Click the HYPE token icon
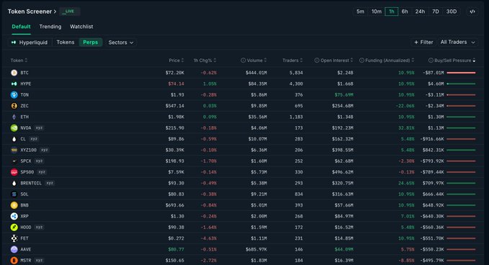The height and width of the screenshot is (265, 489). click(x=14, y=84)
